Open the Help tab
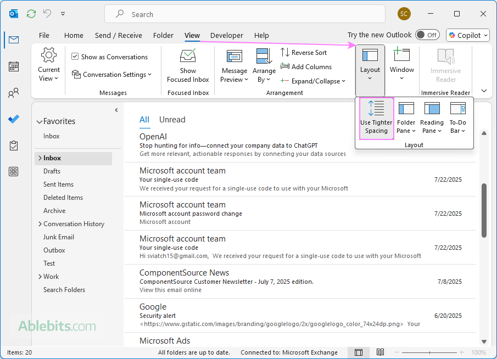The image size is (497, 359). point(261,35)
